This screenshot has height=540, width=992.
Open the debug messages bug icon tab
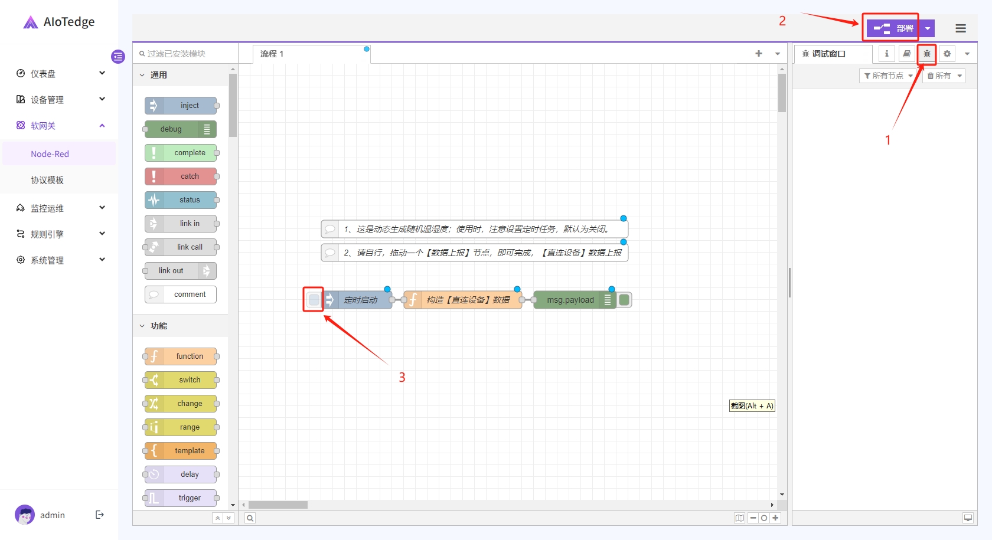click(926, 54)
